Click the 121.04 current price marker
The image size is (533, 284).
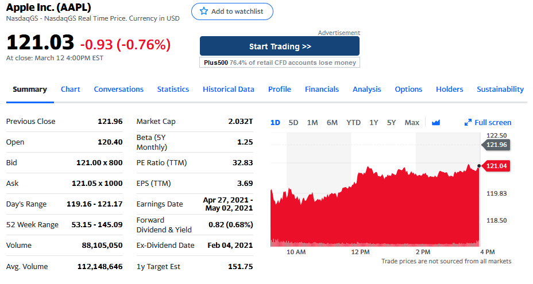click(496, 166)
